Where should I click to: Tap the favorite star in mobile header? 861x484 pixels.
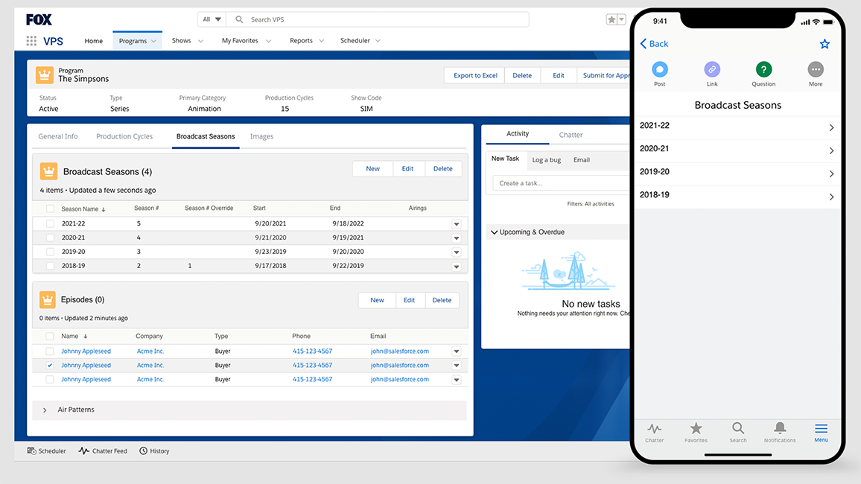point(825,44)
